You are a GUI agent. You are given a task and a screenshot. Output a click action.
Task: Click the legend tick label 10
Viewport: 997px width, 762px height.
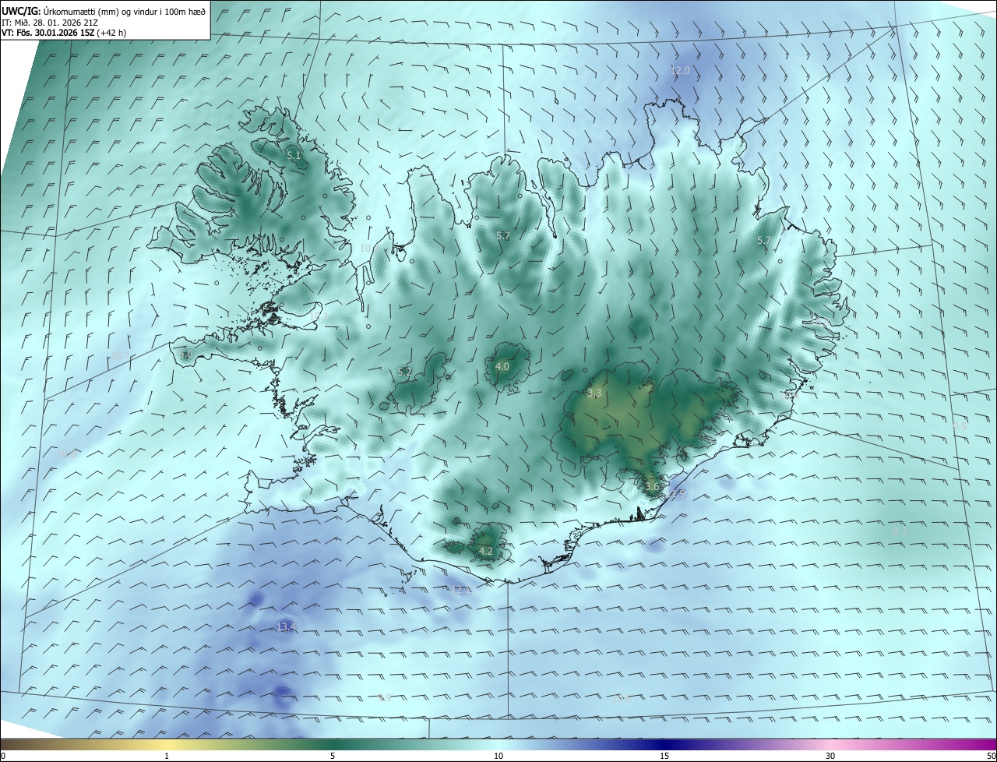pos(498,756)
